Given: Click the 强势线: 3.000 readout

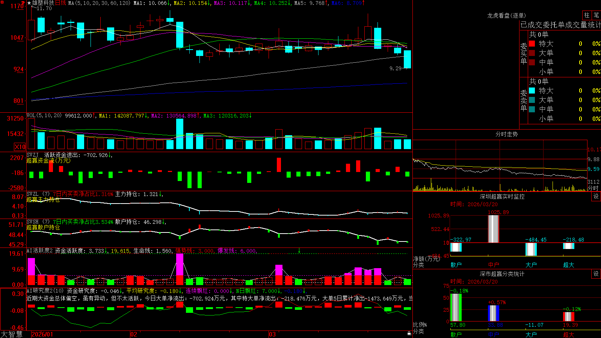Looking at the screenshot, I should [x=195, y=250].
